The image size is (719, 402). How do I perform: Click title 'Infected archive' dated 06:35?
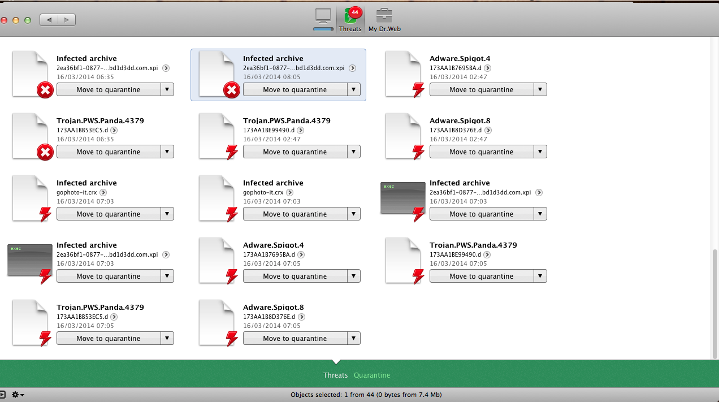point(86,58)
